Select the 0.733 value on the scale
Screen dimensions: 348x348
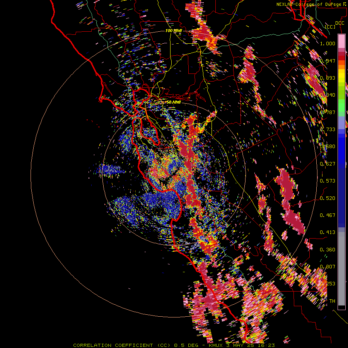click(x=328, y=130)
